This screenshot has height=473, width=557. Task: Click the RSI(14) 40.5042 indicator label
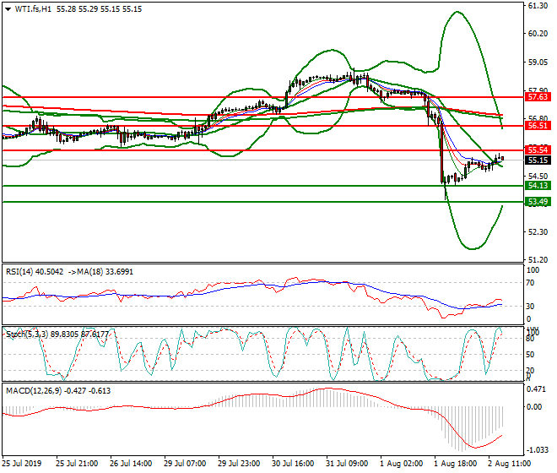35,272
